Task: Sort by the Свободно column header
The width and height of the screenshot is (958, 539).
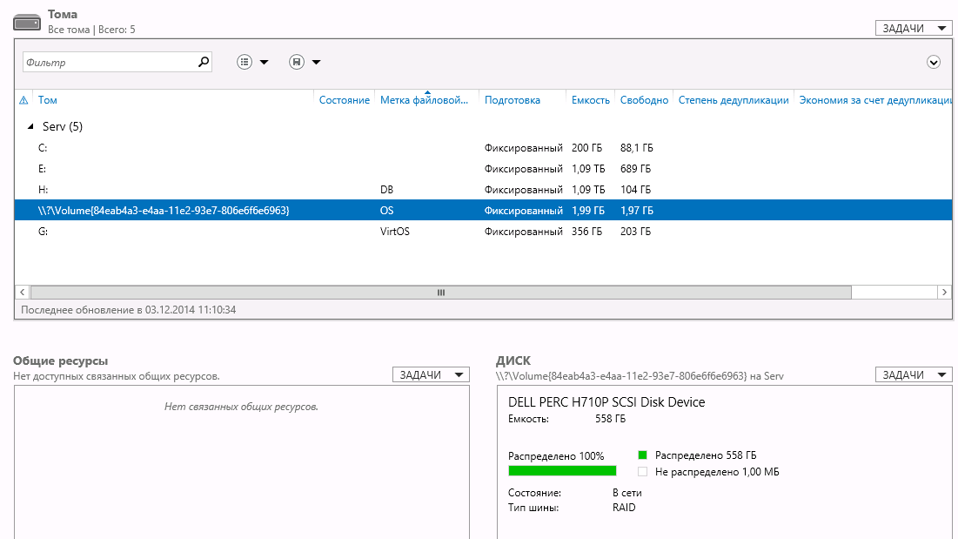Action: click(x=644, y=100)
